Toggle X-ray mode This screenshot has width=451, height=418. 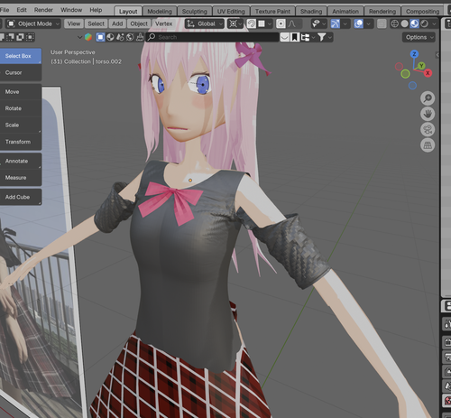pos(382,23)
